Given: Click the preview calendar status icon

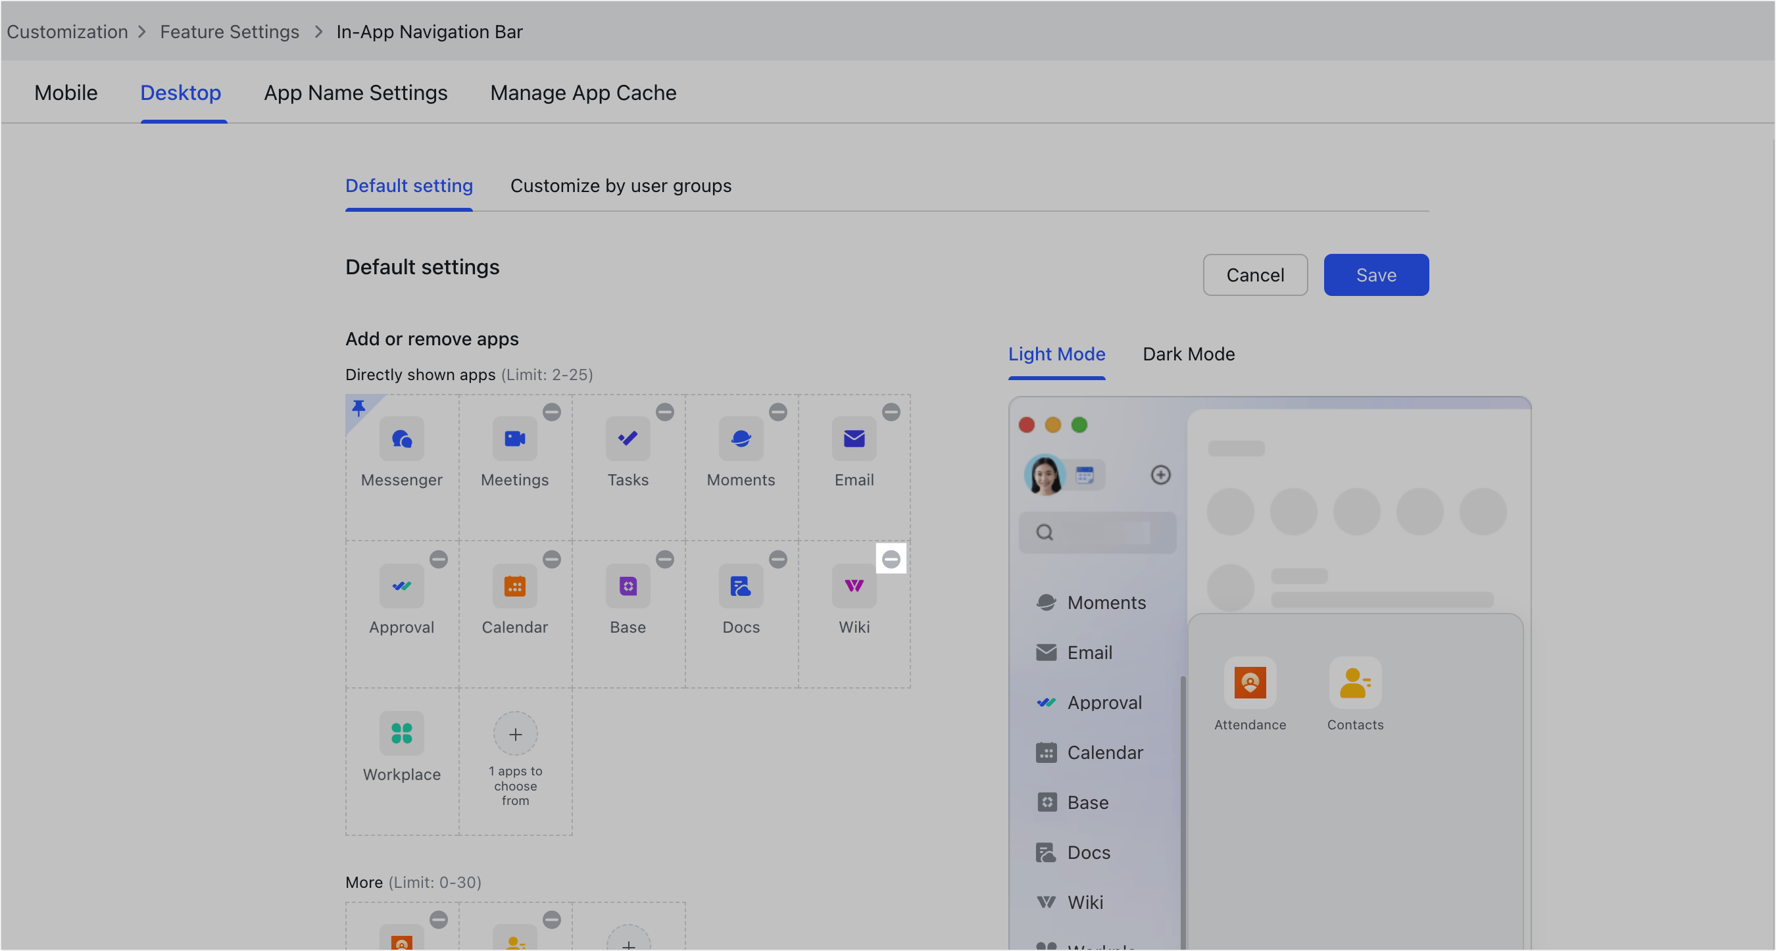Looking at the screenshot, I should [1085, 475].
